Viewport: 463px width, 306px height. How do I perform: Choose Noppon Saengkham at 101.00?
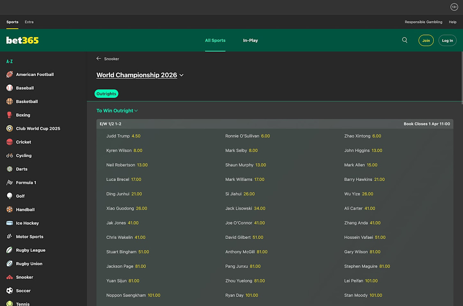[x=133, y=295]
